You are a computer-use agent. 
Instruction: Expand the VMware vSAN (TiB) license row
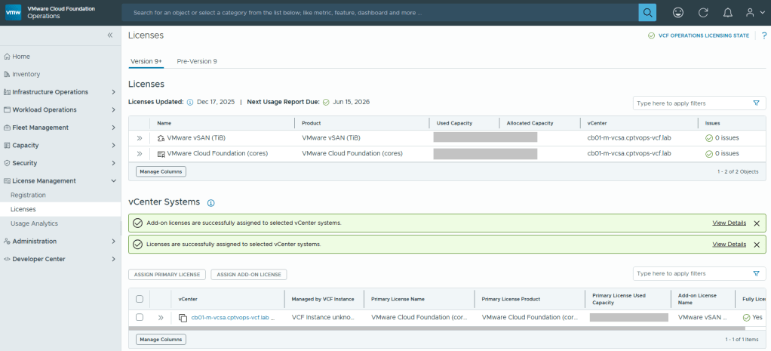tap(140, 138)
